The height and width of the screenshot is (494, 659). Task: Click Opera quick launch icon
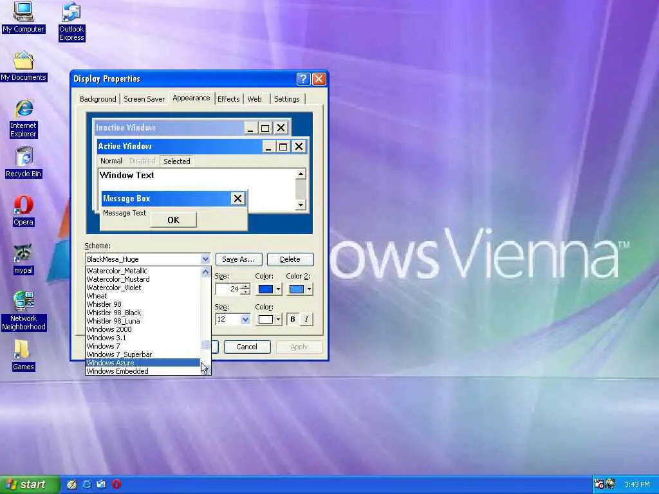tap(116, 484)
